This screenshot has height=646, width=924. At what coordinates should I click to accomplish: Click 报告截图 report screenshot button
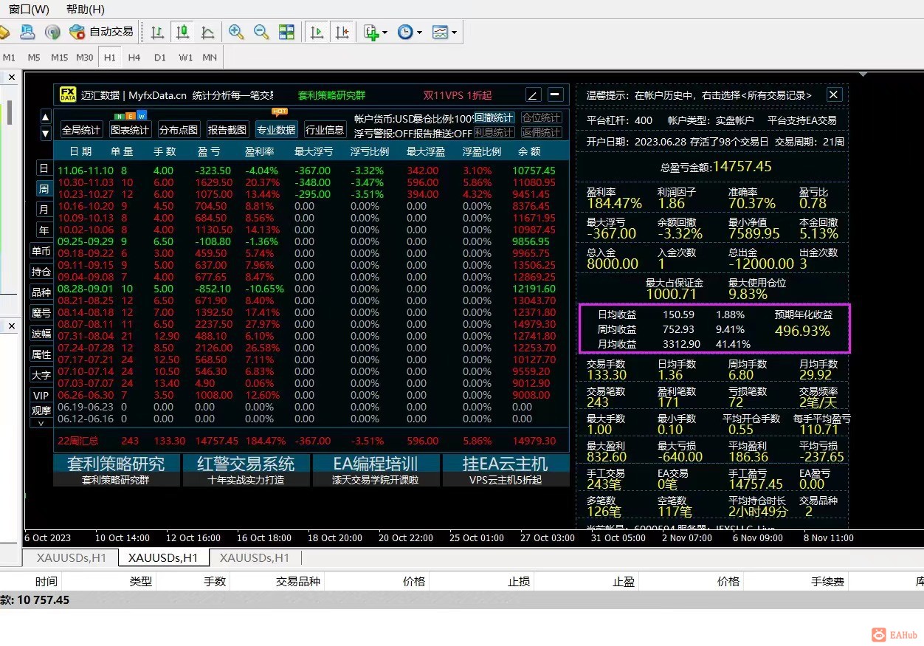[227, 130]
